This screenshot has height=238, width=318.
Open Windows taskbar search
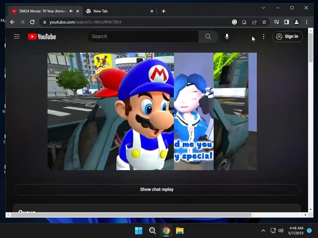point(152,231)
